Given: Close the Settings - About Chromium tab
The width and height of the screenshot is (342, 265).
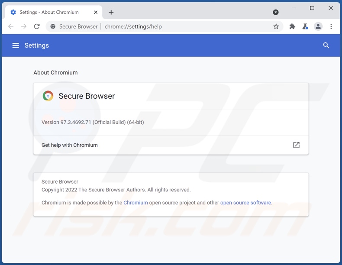Looking at the screenshot, I should (x=96, y=12).
